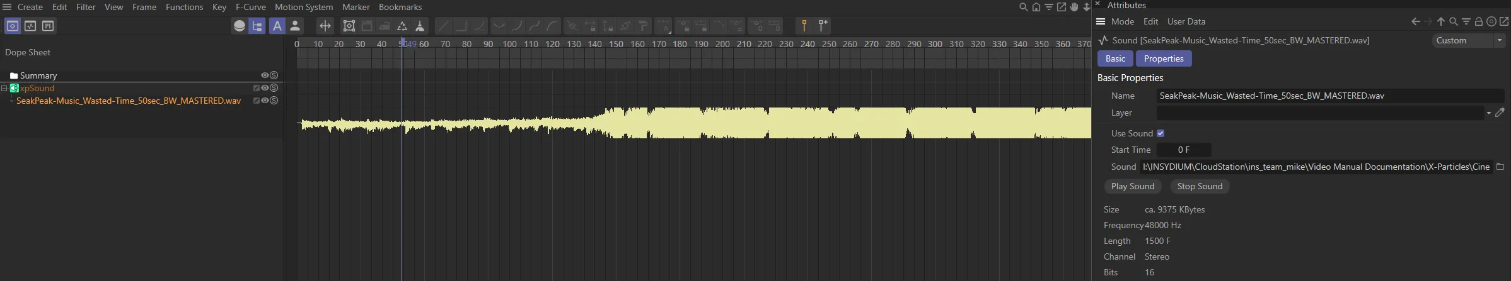Switch to the Properties tab

pyautogui.click(x=1164, y=58)
